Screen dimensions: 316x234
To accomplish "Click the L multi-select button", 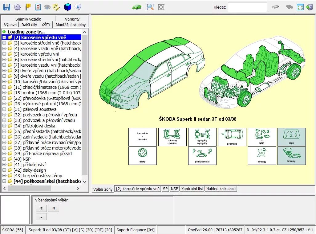I will (x=41, y=217).
